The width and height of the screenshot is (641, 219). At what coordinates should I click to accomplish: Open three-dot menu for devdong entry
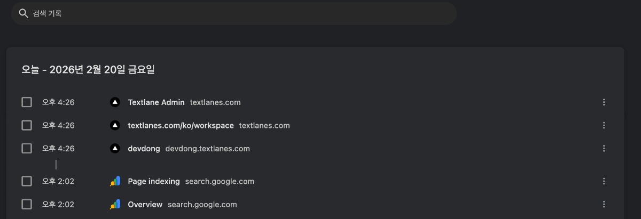604,148
